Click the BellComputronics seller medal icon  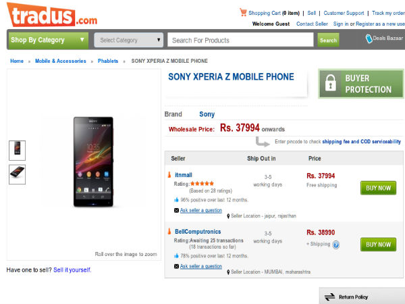click(x=169, y=231)
